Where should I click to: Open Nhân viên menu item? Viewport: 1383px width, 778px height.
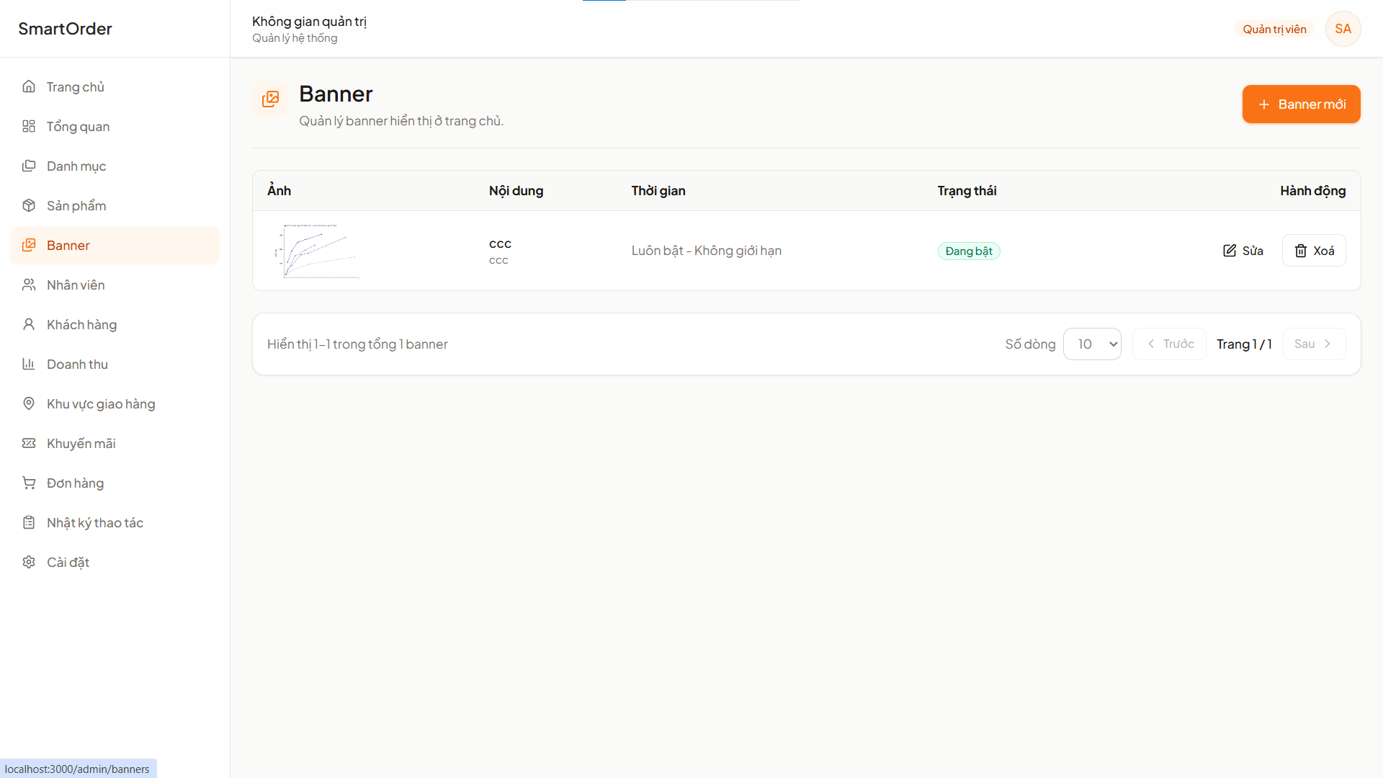[x=115, y=285]
